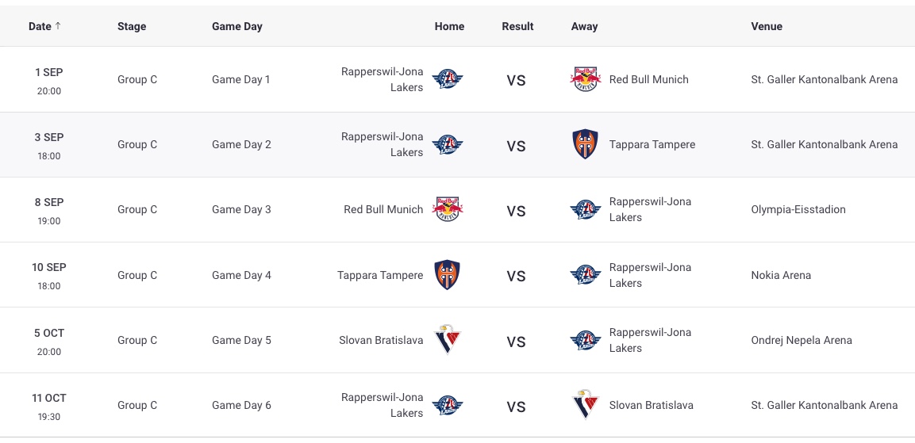Click the Stage column header
Viewport: 915px width, 443px height.
pyautogui.click(x=132, y=26)
